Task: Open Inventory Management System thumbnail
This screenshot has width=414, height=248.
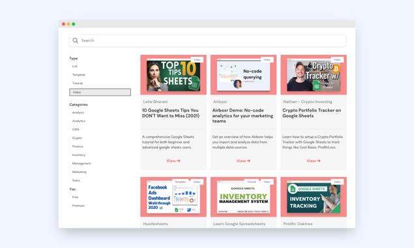Action: pyautogui.click(x=243, y=197)
